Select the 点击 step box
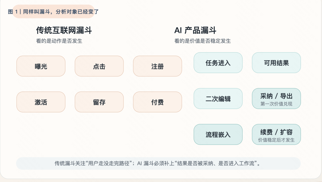 point(99,66)
